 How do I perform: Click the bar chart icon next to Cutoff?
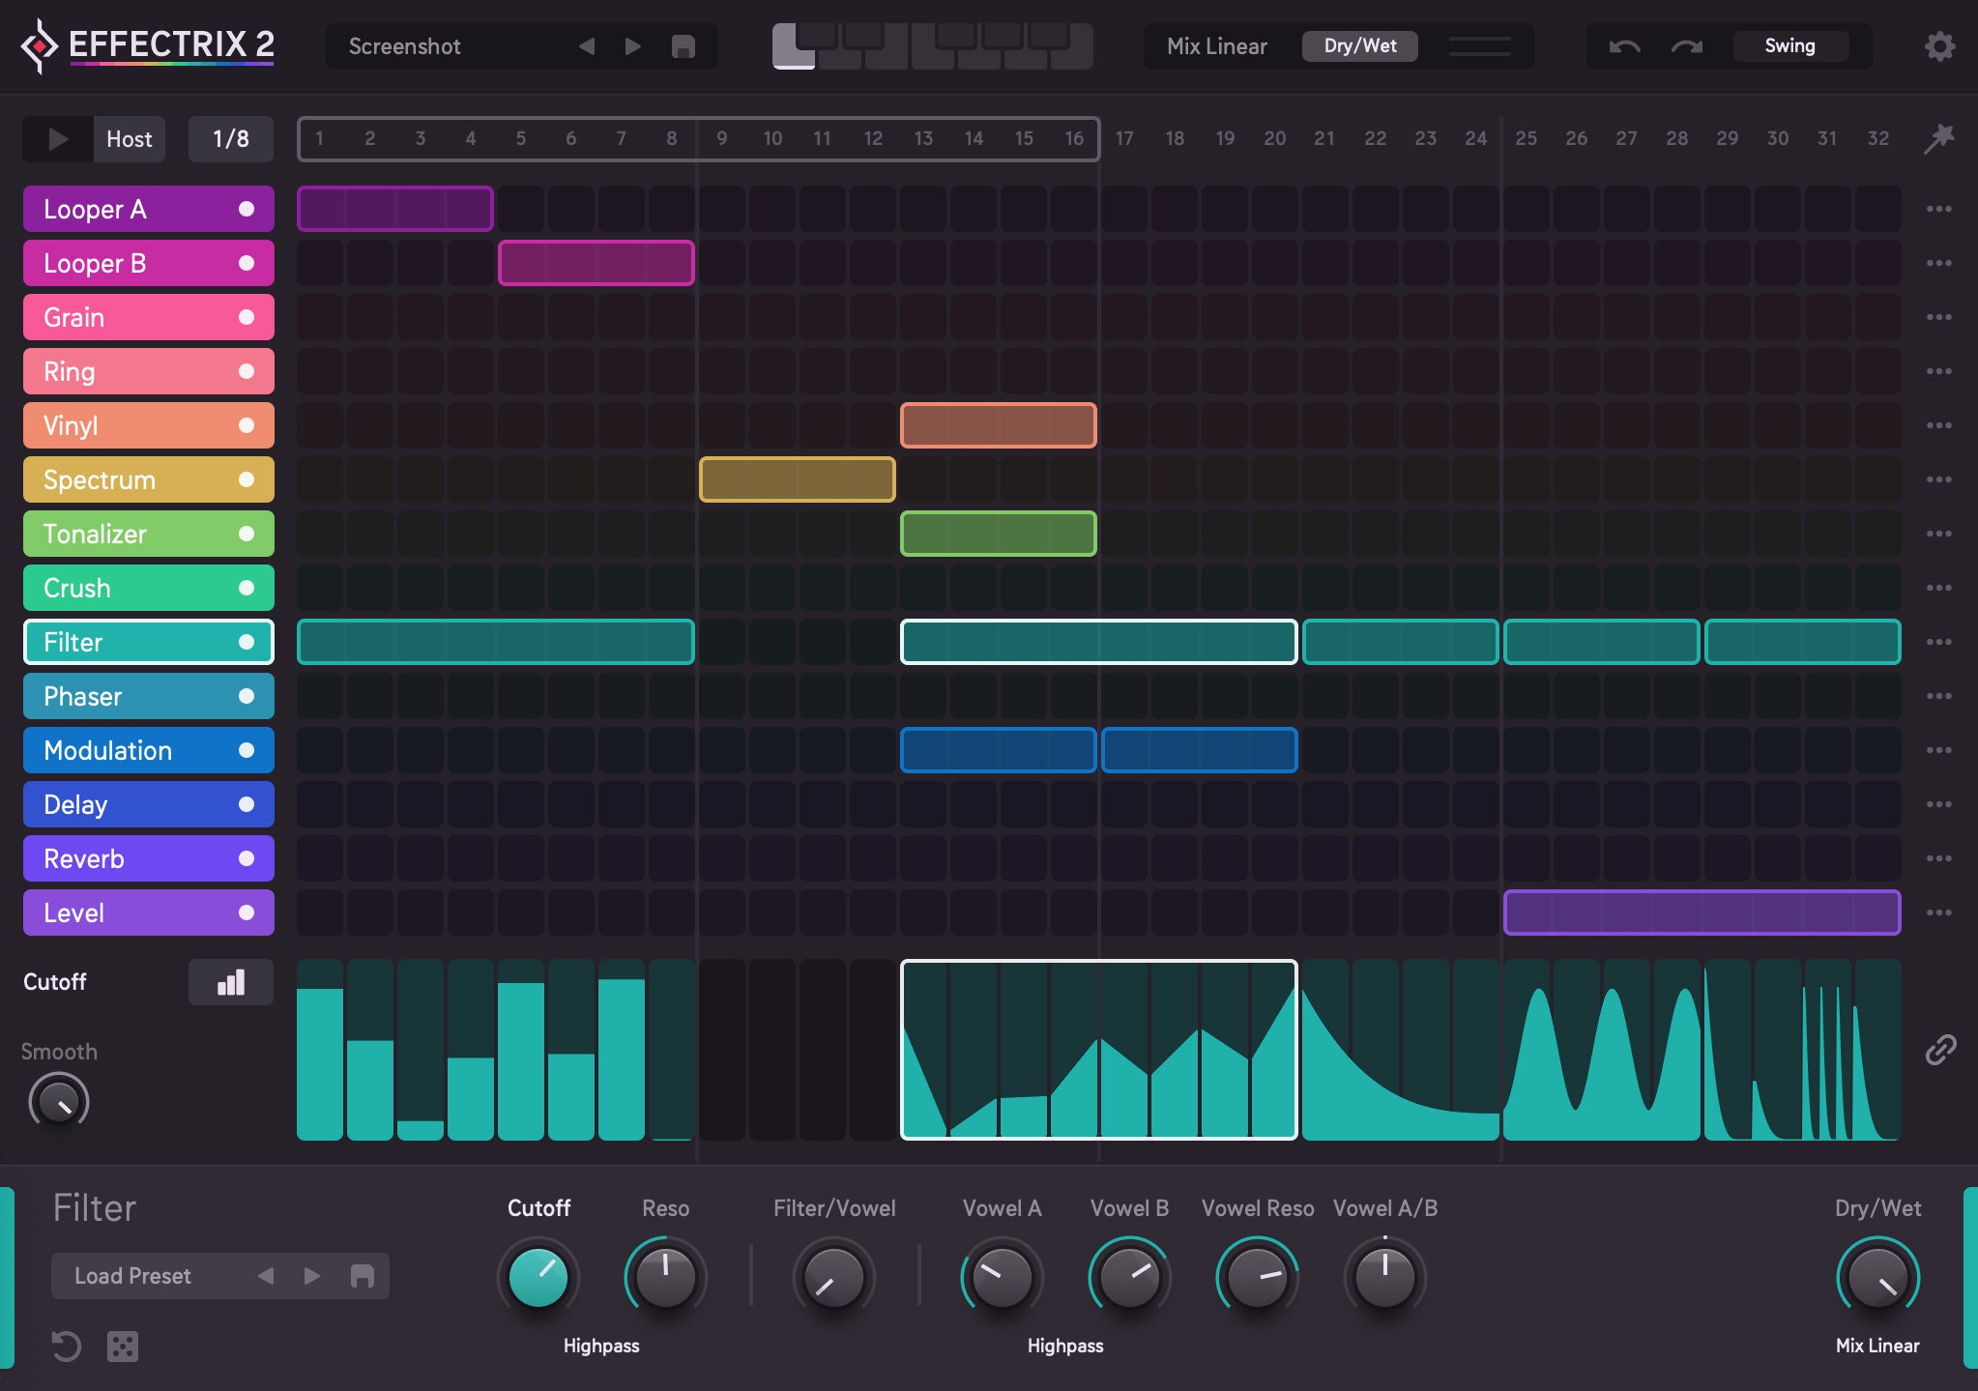227,981
